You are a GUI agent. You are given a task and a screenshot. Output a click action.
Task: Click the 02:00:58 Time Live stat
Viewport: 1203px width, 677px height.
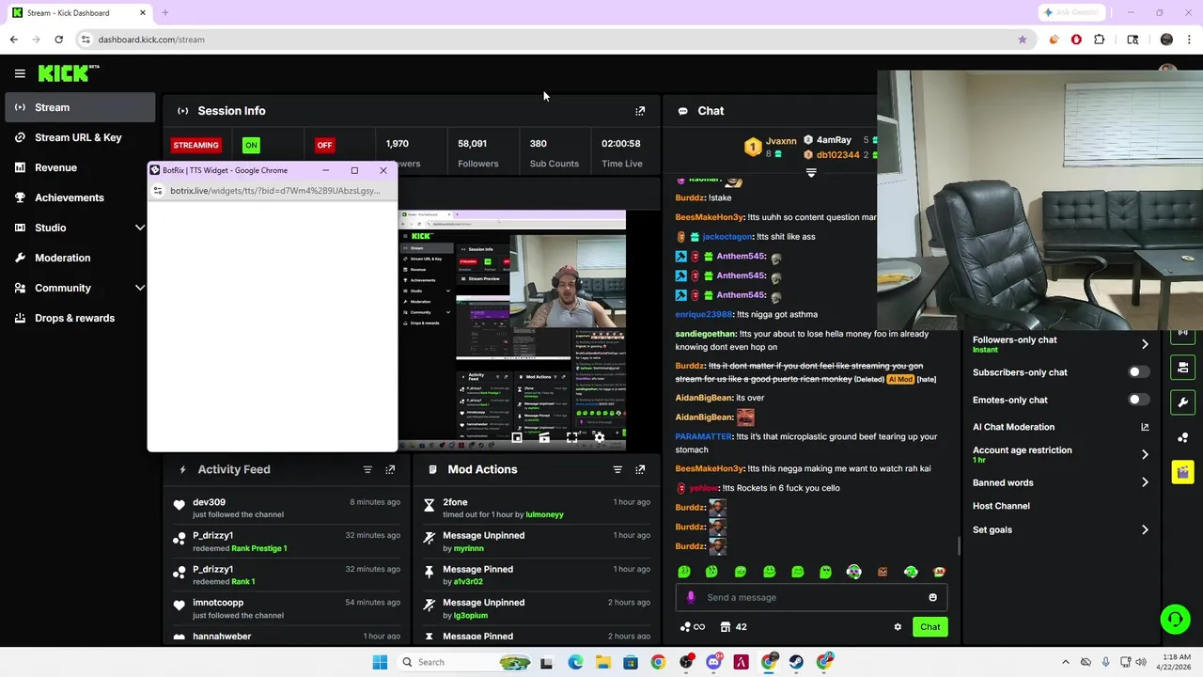[x=621, y=153]
